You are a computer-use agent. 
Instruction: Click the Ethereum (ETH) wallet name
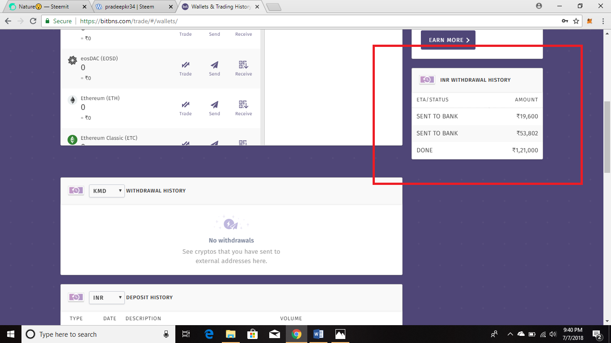[100, 98]
